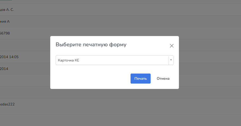Click the background text "ния А"
Screen dimensions: 241x126
pos(5,21)
